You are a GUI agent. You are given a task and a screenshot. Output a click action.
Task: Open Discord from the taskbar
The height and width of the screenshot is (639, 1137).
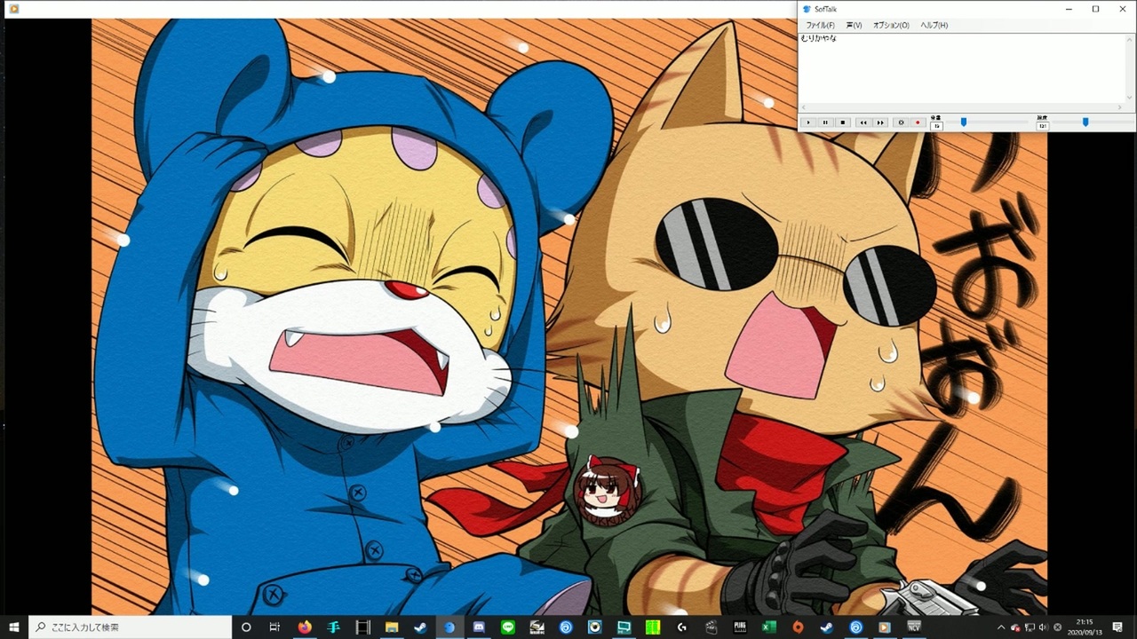click(x=479, y=627)
